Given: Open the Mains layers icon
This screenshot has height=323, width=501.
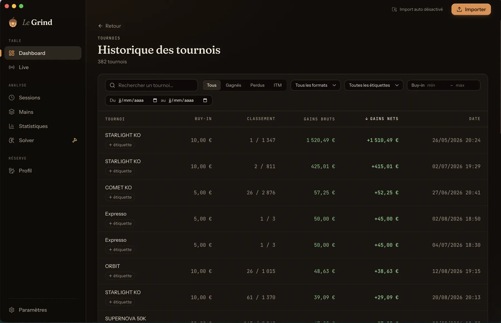Looking at the screenshot, I should (11, 112).
